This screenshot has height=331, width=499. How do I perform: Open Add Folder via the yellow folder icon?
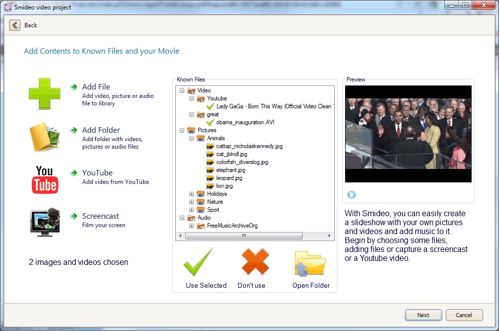44,137
